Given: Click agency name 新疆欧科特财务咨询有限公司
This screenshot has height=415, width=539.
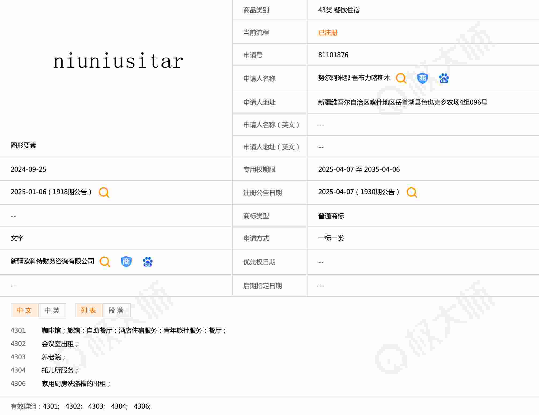Looking at the screenshot, I should click(52, 261).
